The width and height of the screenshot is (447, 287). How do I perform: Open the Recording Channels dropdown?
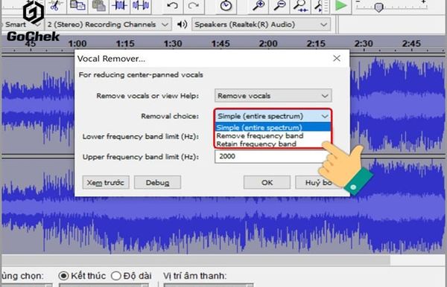coord(108,25)
